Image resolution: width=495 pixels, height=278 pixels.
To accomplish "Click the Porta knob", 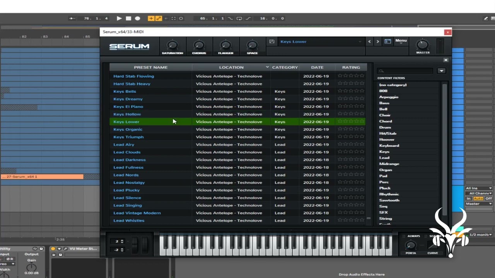I will point(411,246).
